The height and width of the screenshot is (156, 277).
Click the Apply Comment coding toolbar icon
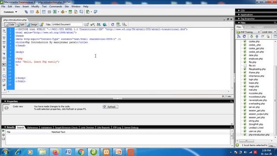(4, 76)
